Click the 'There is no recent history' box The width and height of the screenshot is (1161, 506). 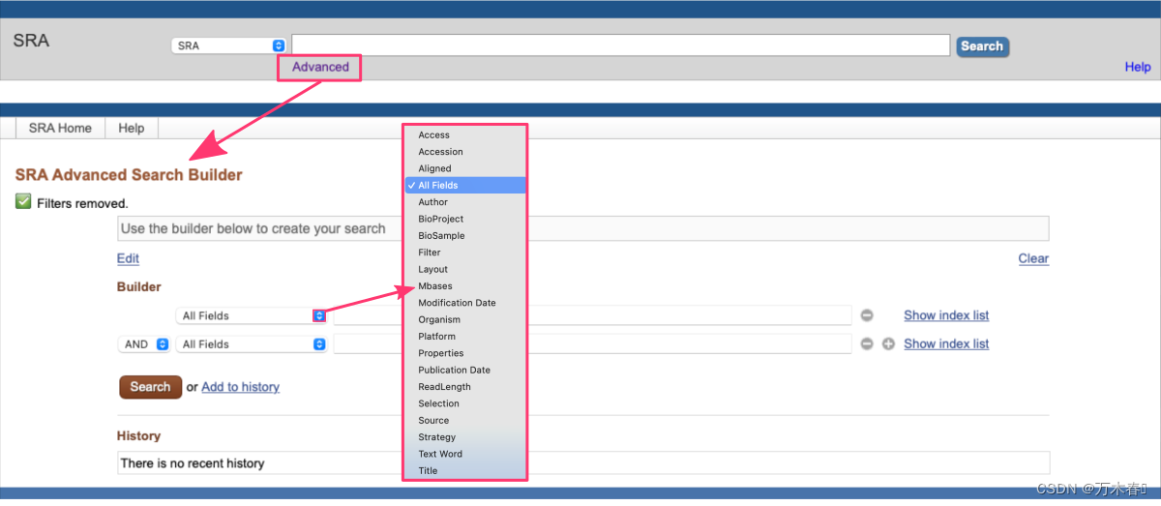pos(582,463)
